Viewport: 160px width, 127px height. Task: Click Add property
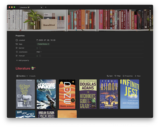22,60
